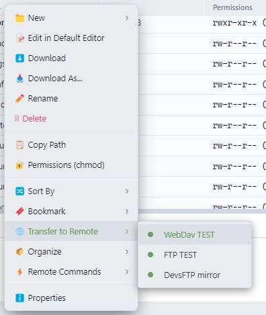266x315 pixels.
Task: Expand the Remote Commands submenu chevron
Action: [x=127, y=272]
